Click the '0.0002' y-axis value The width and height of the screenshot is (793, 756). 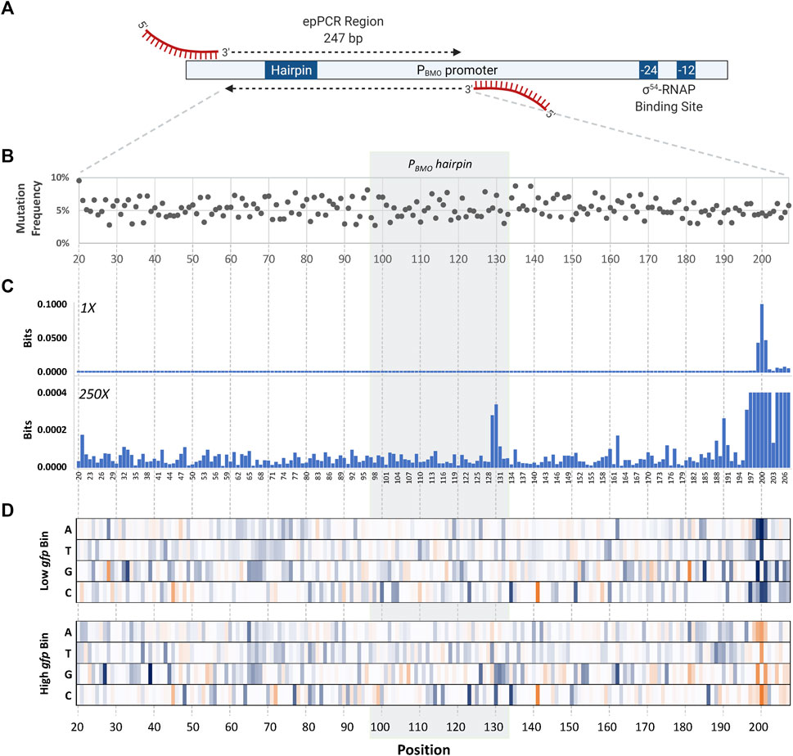coord(52,430)
